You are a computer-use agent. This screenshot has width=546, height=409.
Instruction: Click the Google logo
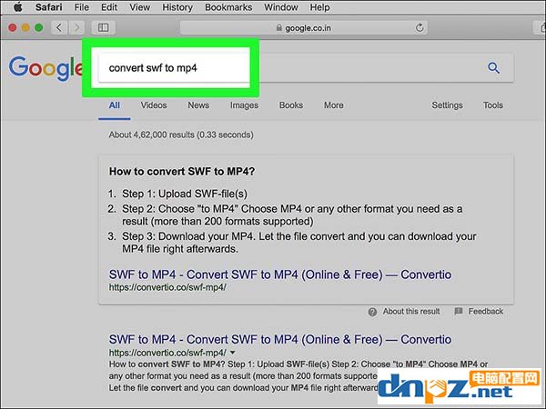tap(45, 68)
